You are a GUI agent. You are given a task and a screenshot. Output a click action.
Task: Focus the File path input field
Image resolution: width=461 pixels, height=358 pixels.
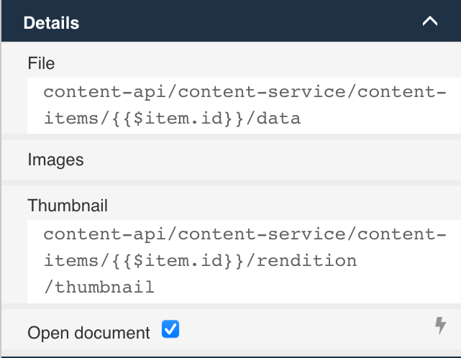click(243, 105)
